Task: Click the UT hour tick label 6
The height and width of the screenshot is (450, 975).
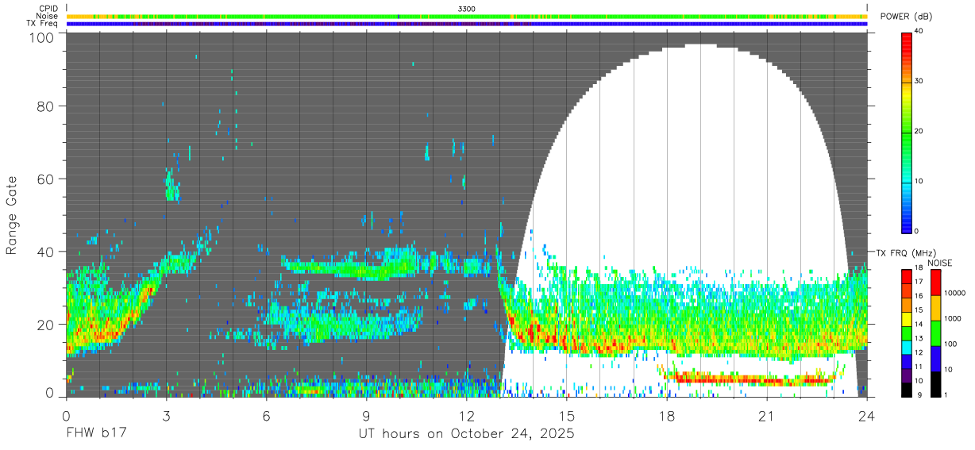Action: 267,416
